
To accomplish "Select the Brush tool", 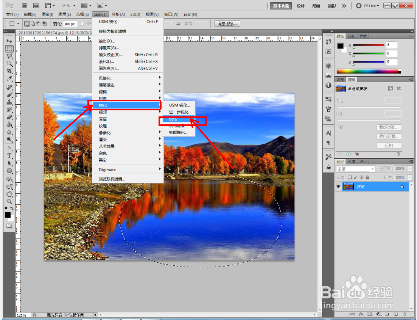I will 9,94.
